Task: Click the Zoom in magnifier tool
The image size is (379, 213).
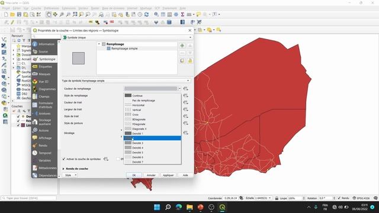Action: pyautogui.click(x=62, y=14)
